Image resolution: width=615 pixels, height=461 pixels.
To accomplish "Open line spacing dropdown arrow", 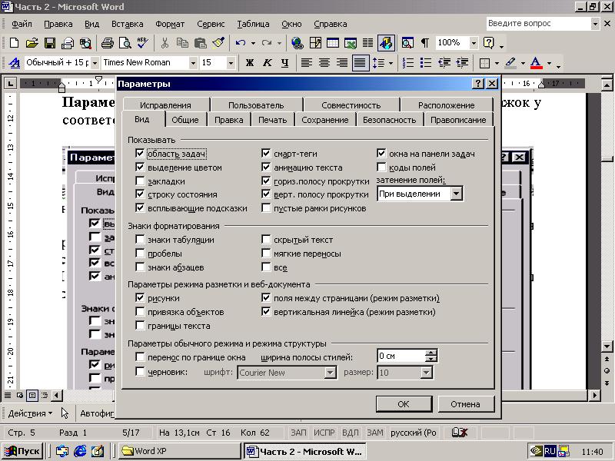I will (x=391, y=63).
